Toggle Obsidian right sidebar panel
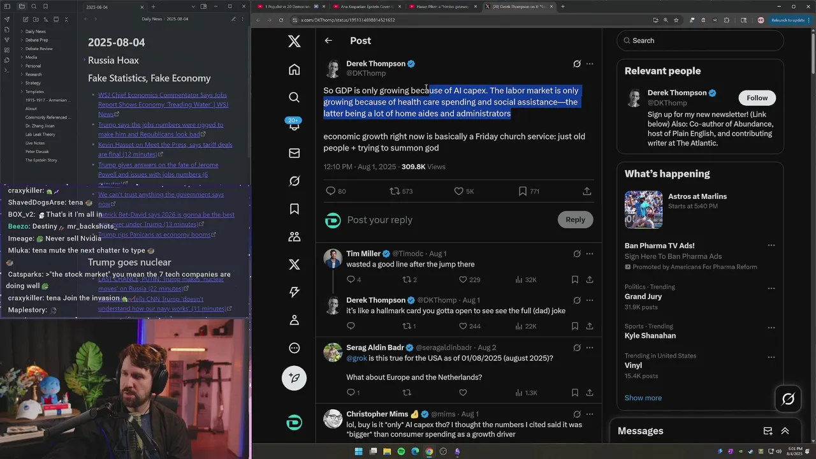816x459 pixels. (203, 6)
